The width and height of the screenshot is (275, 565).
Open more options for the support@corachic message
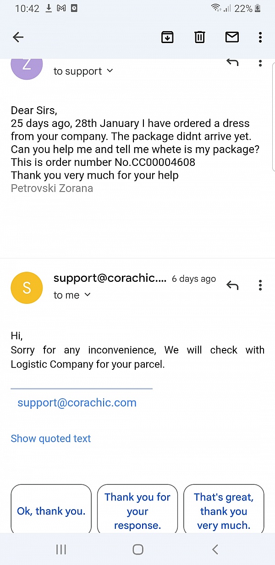(x=260, y=285)
